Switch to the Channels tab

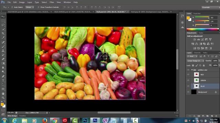tap(197, 53)
